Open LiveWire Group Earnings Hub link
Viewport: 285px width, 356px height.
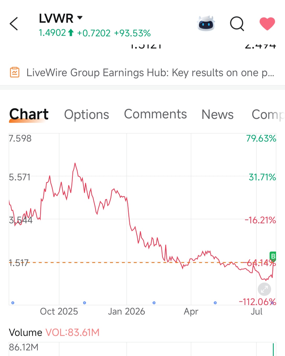click(x=150, y=73)
